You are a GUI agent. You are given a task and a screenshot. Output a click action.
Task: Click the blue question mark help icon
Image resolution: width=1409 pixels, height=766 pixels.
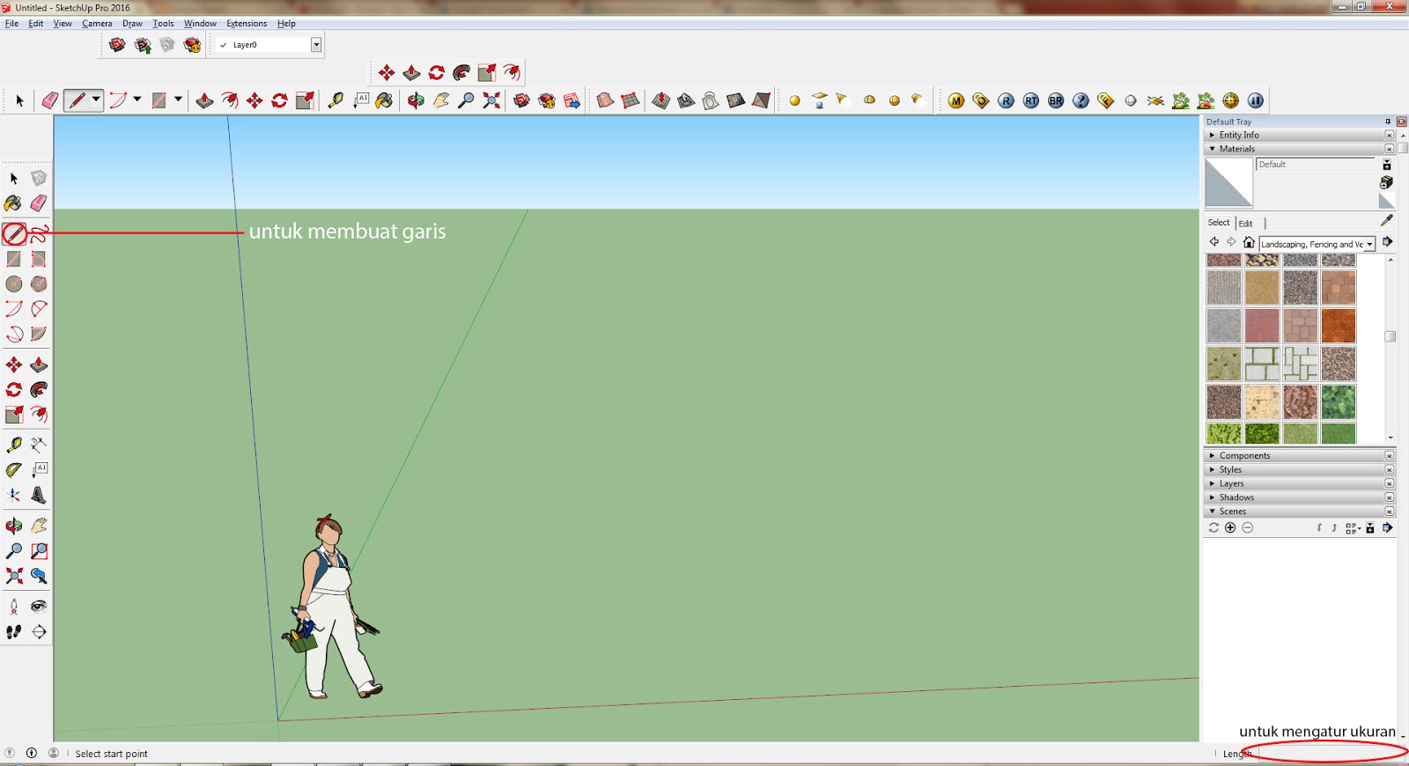coord(1081,100)
